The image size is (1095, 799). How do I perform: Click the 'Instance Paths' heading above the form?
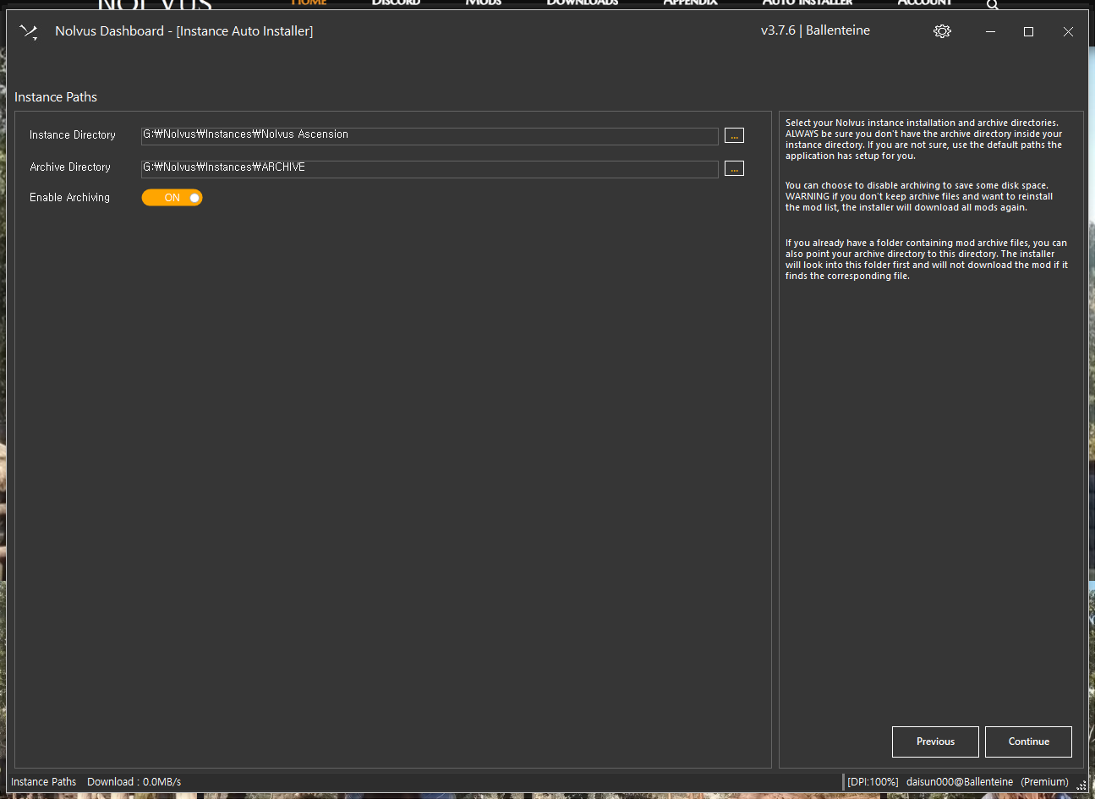pyautogui.click(x=56, y=97)
